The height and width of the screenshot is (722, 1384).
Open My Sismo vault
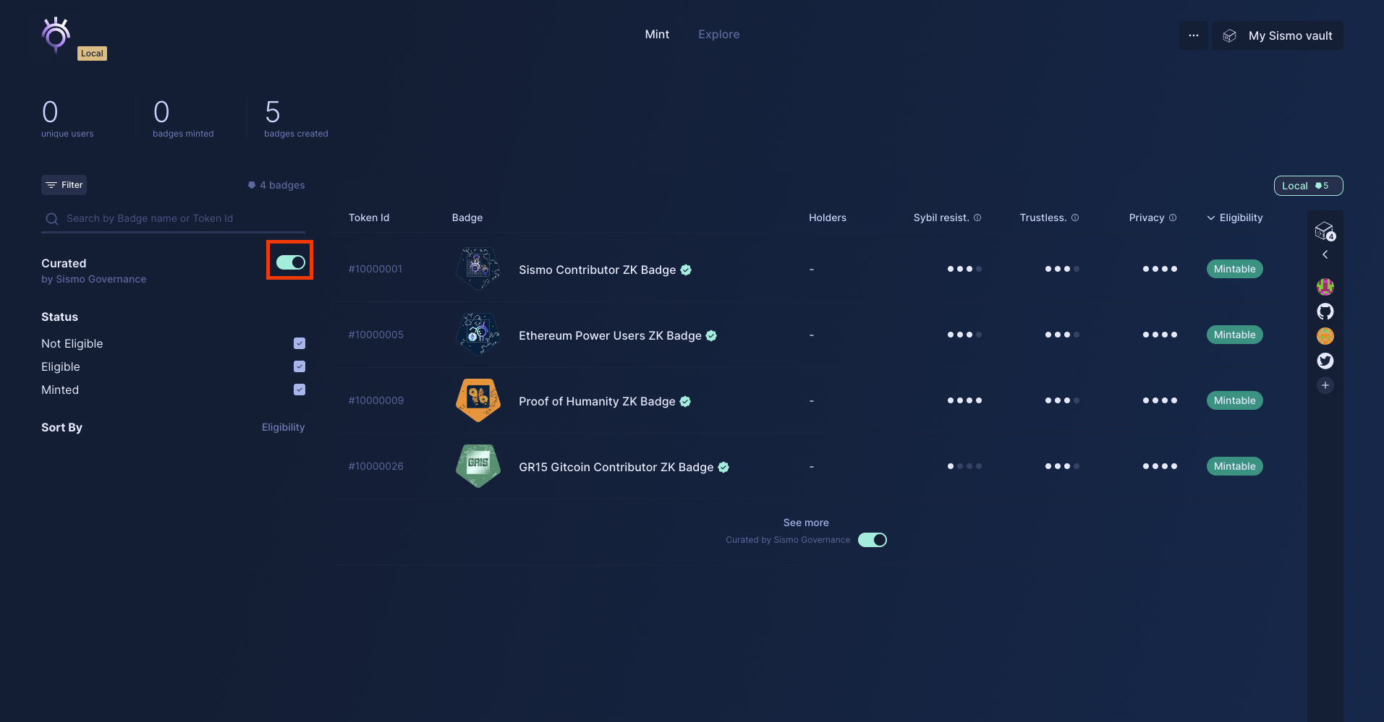click(1278, 35)
